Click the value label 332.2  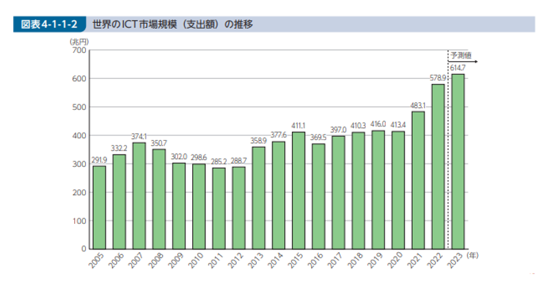[x=119, y=148]
